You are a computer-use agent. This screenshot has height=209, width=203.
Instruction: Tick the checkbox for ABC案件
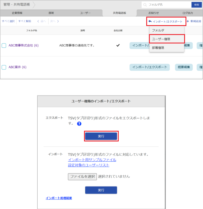pos(4,67)
